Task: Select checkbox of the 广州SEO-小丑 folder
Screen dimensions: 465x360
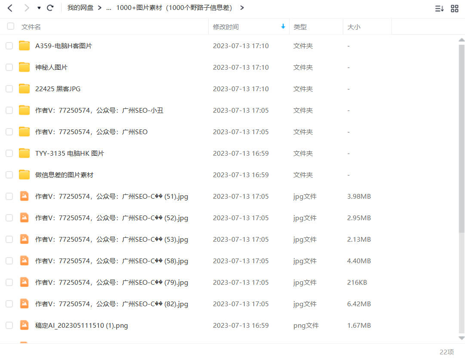Action: click(9, 110)
